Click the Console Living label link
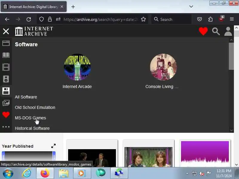 click(162, 87)
